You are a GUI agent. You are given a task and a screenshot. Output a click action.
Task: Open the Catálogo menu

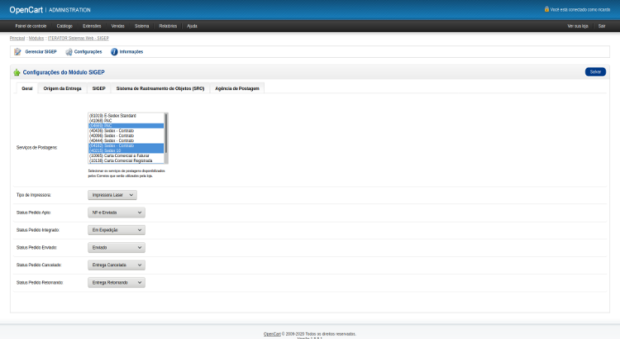64,26
